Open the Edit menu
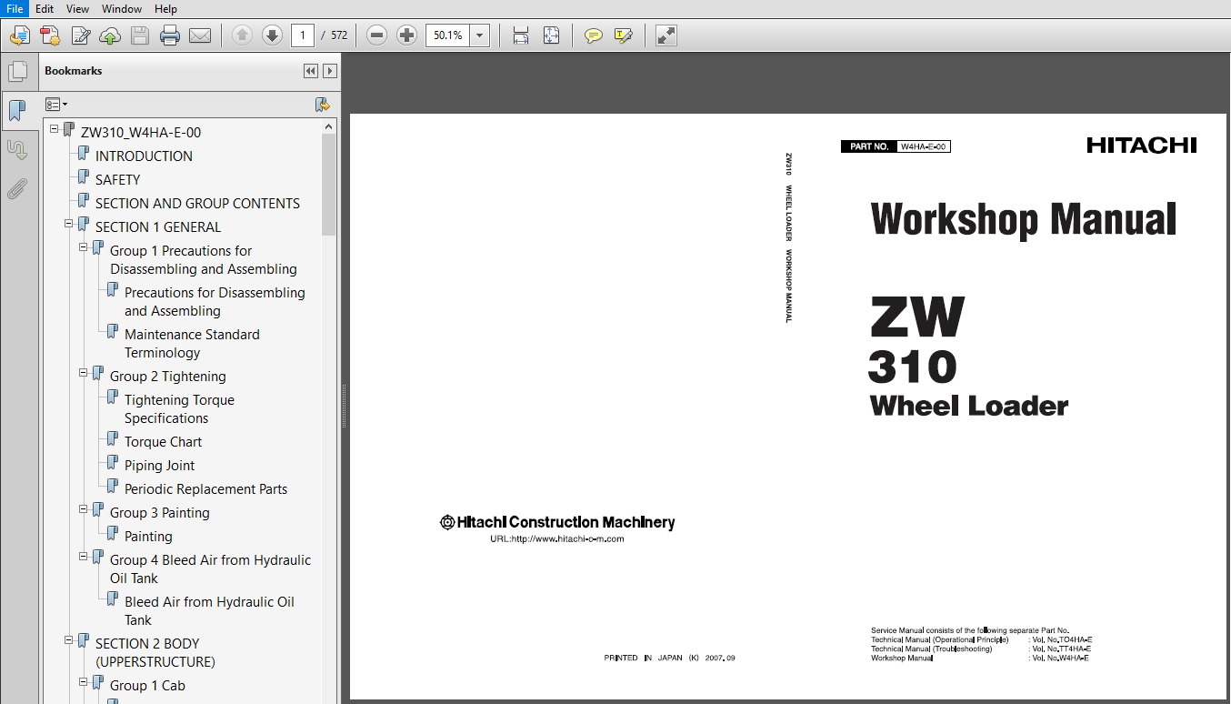This screenshot has width=1231, height=704. [45, 8]
